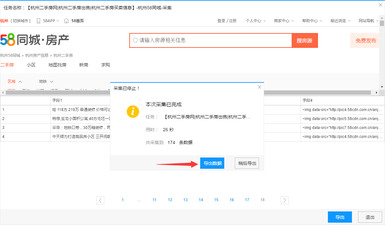Click the 58同城·房产 logo
Screen dimensions: 385x231
pyautogui.click(x=35, y=40)
